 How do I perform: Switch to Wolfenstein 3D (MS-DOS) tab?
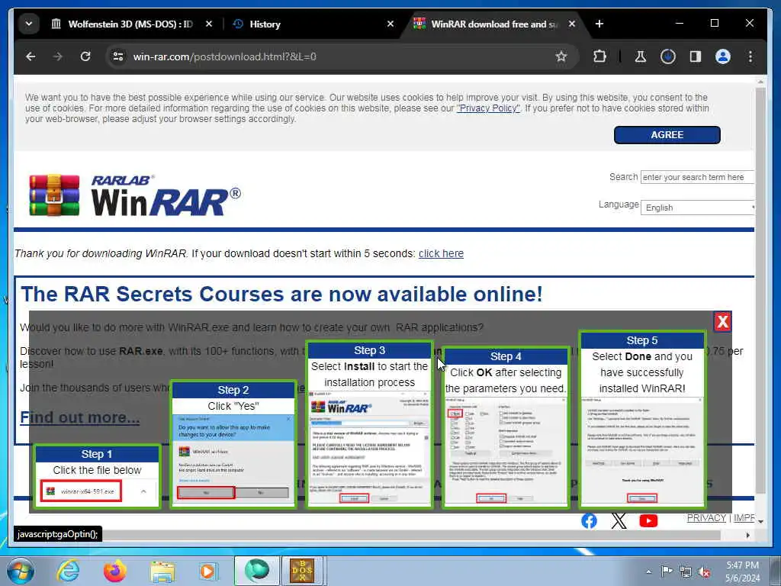click(x=122, y=24)
